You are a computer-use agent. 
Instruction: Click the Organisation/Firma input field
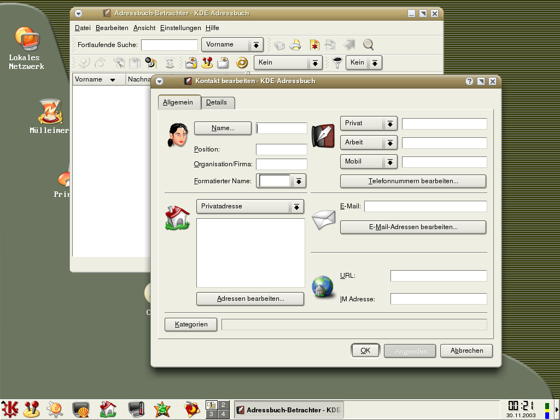click(x=282, y=164)
